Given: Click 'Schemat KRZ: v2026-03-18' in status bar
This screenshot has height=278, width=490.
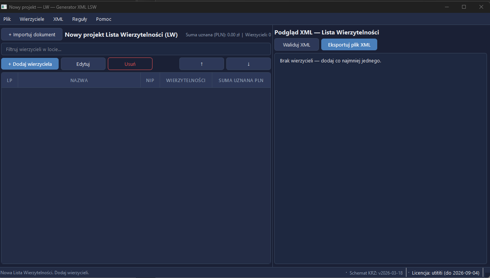Looking at the screenshot, I should [376, 273].
